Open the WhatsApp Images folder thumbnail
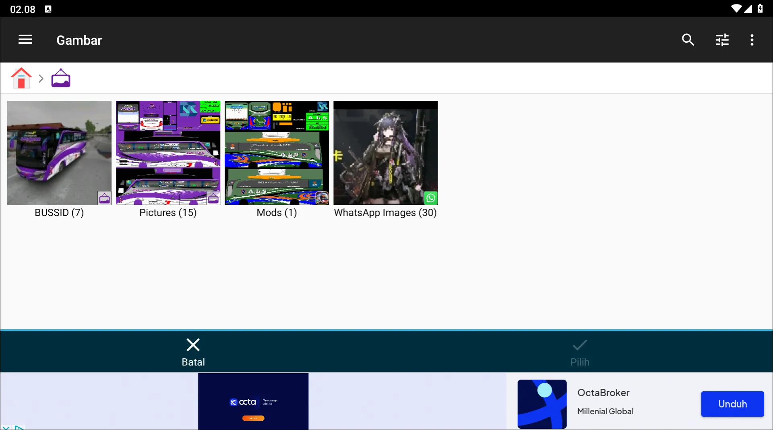This screenshot has height=430, width=773. click(x=385, y=153)
